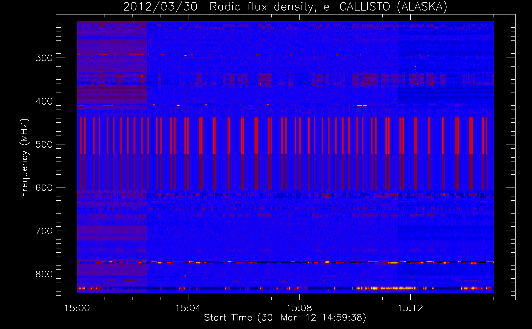Click the 15:04 time tick label

coord(188,308)
